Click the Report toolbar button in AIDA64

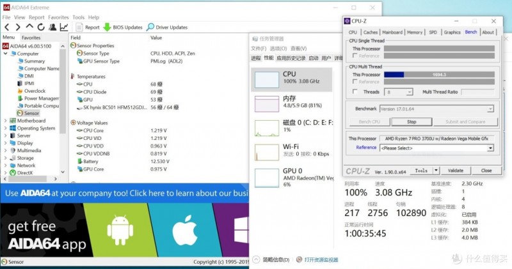(x=88, y=27)
